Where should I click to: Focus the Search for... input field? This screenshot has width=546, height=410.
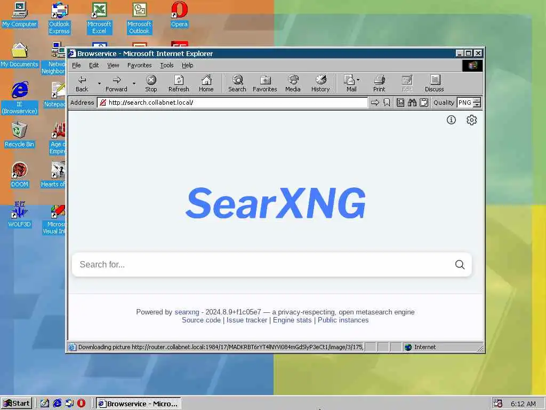tap(264, 265)
